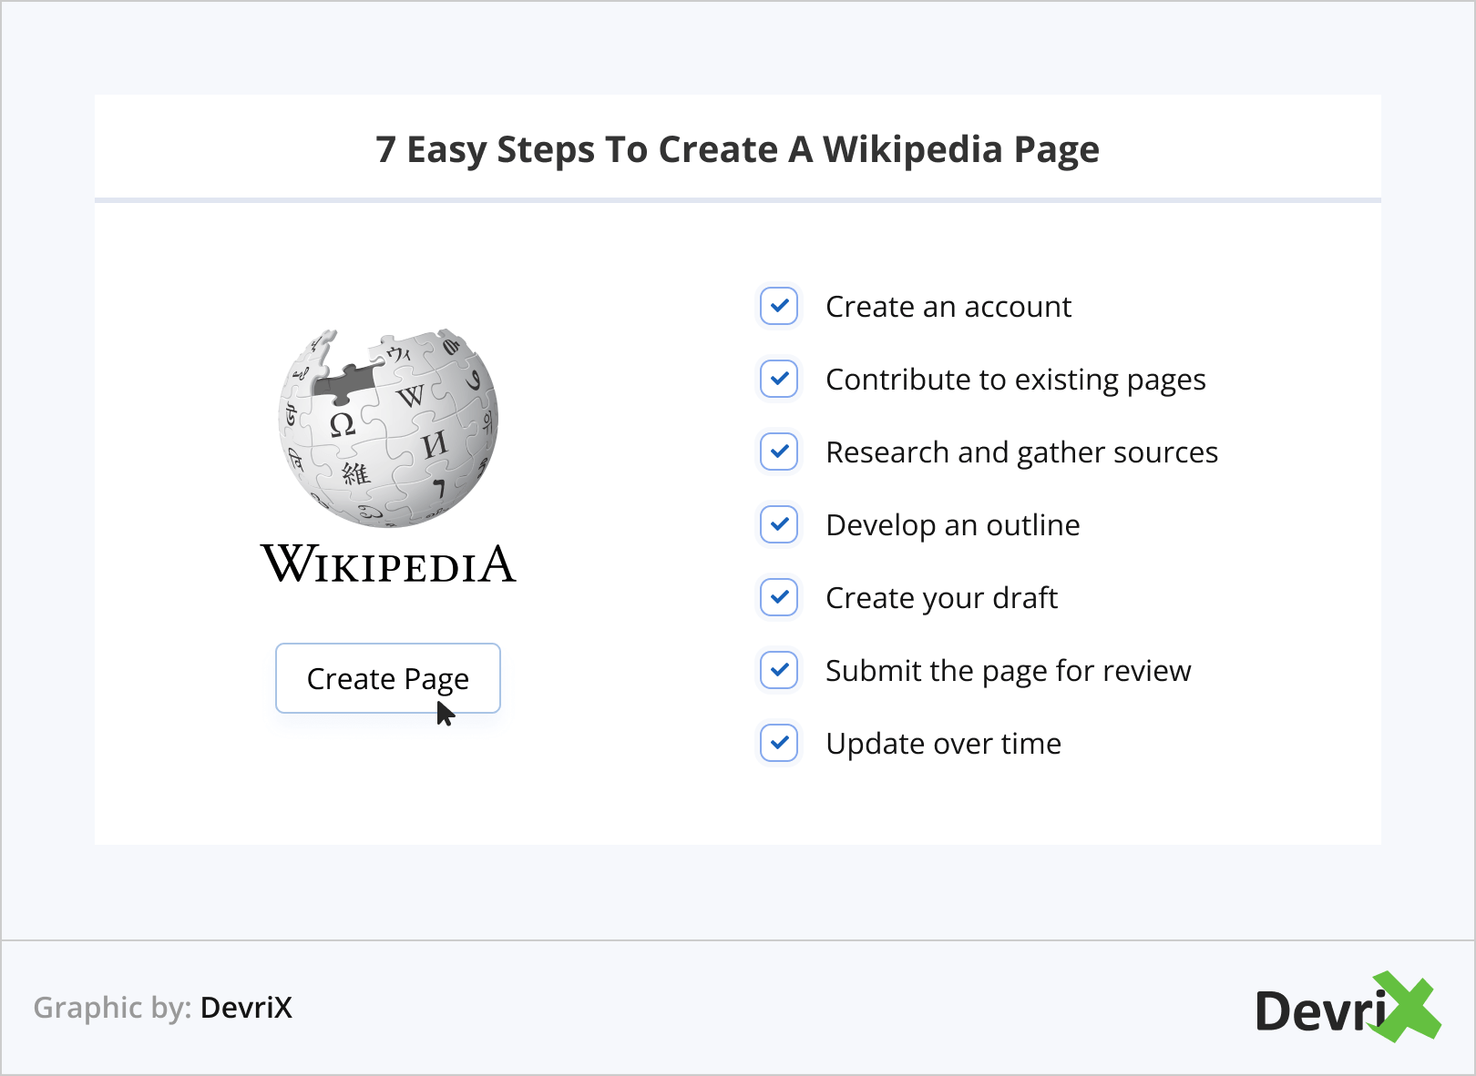Select the checkmark next to Update over time

tap(778, 744)
